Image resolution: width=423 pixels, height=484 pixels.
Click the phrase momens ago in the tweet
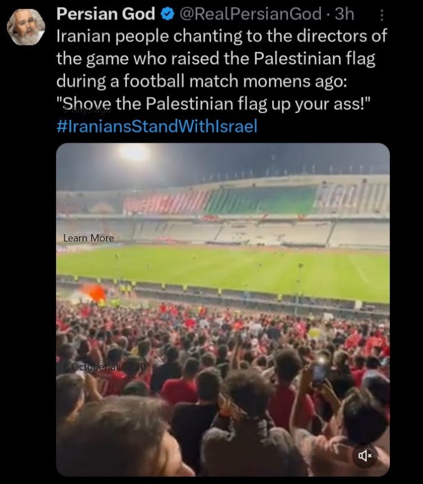[x=295, y=81]
